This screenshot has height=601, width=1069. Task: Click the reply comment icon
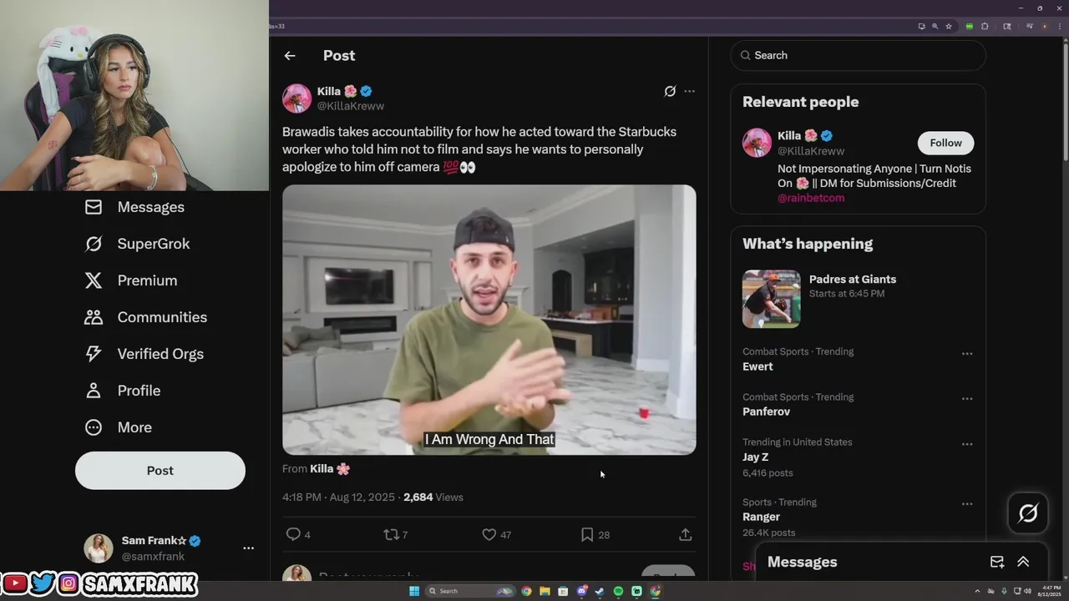click(293, 534)
